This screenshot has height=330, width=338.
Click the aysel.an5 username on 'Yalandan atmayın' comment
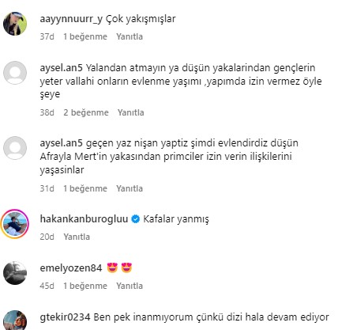coord(62,68)
